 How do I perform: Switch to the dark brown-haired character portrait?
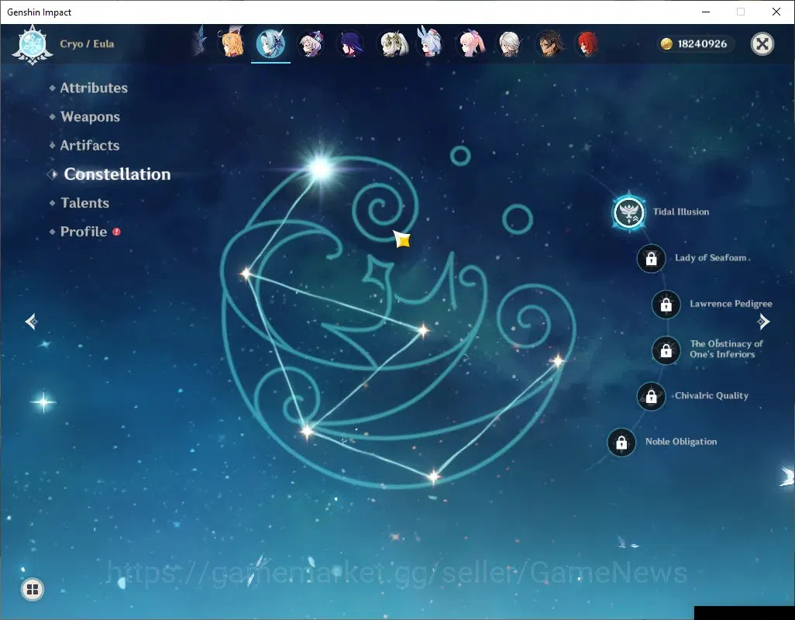(549, 43)
